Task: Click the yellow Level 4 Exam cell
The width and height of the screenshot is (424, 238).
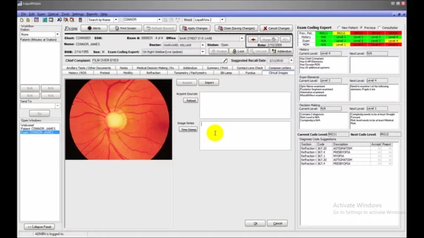Action: [x=393, y=41]
